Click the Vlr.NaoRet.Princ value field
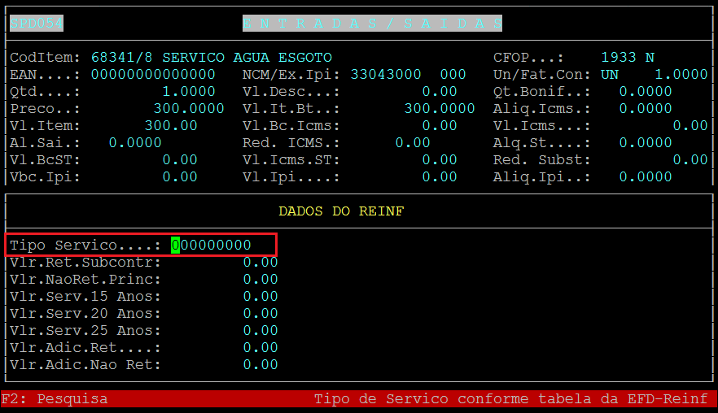This screenshot has width=718, height=413. 260,280
